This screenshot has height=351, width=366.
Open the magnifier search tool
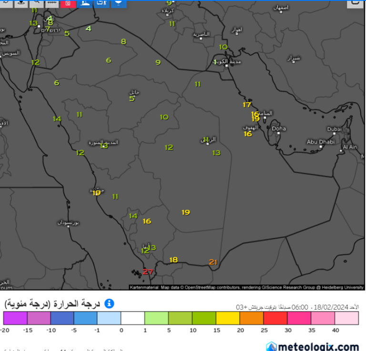click(x=36, y=3)
